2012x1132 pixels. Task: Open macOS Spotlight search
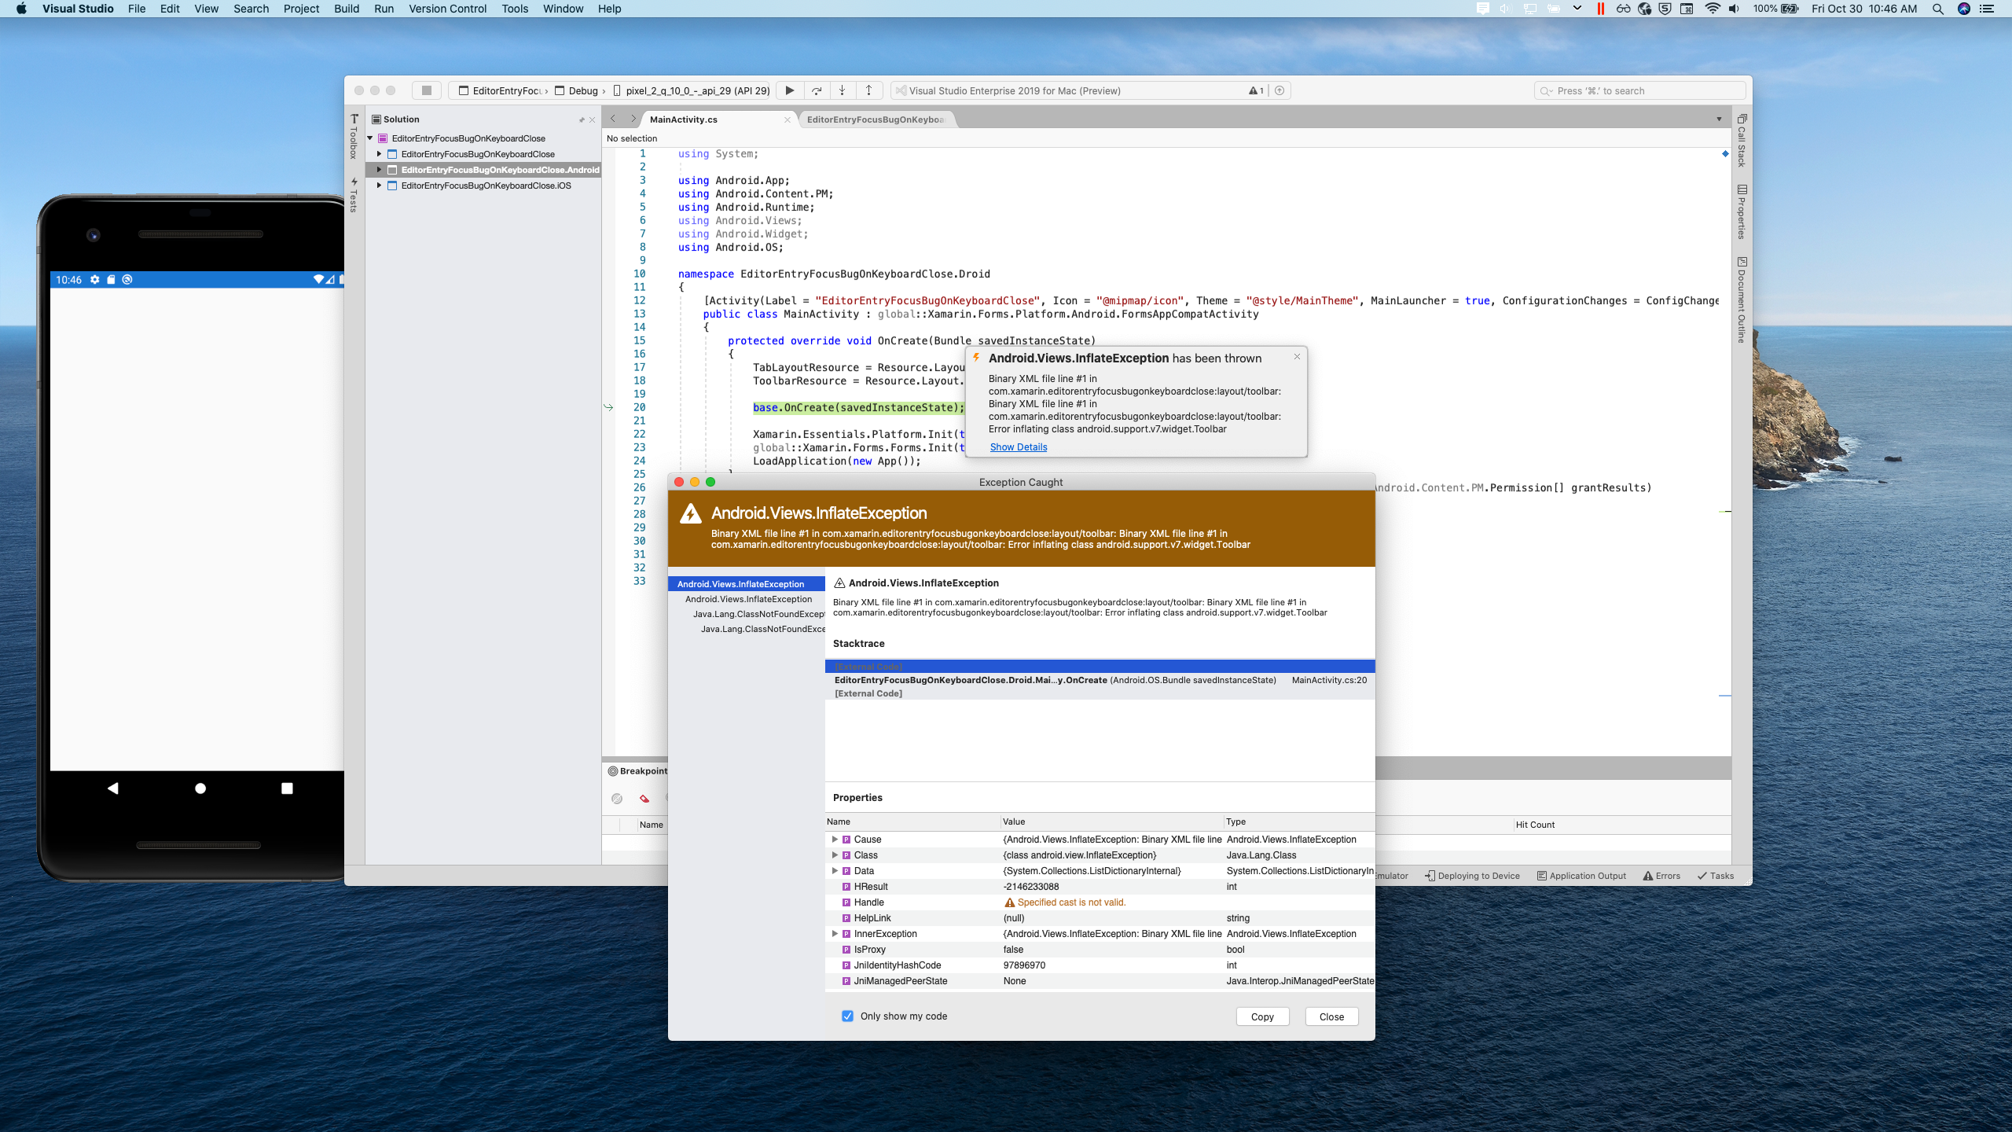tap(1938, 9)
